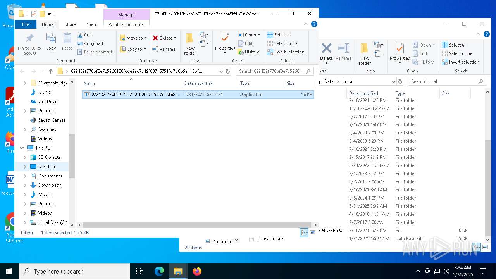
Task: Open Properties in front window ribbon
Action: (x=225, y=44)
